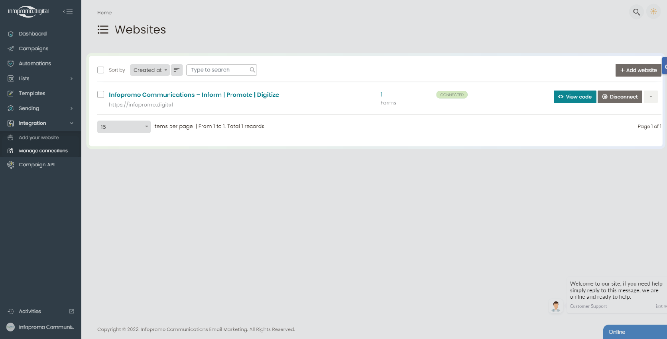Click the Add your website globe icon
Image resolution: width=667 pixels, height=339 pixels.
11,138
